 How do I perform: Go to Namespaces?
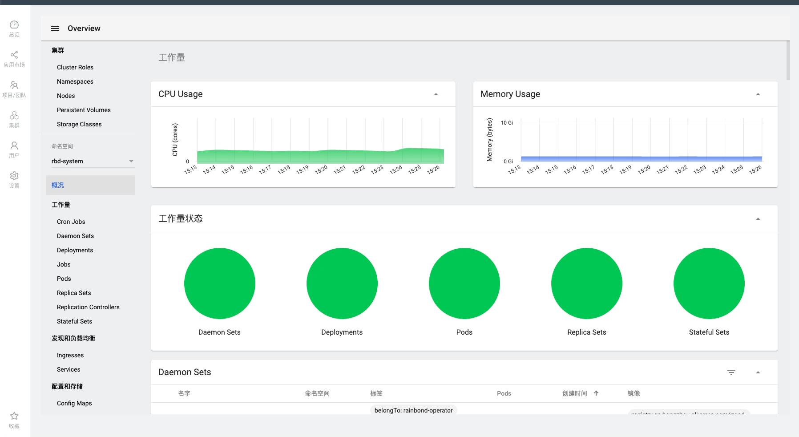point(75,81)
